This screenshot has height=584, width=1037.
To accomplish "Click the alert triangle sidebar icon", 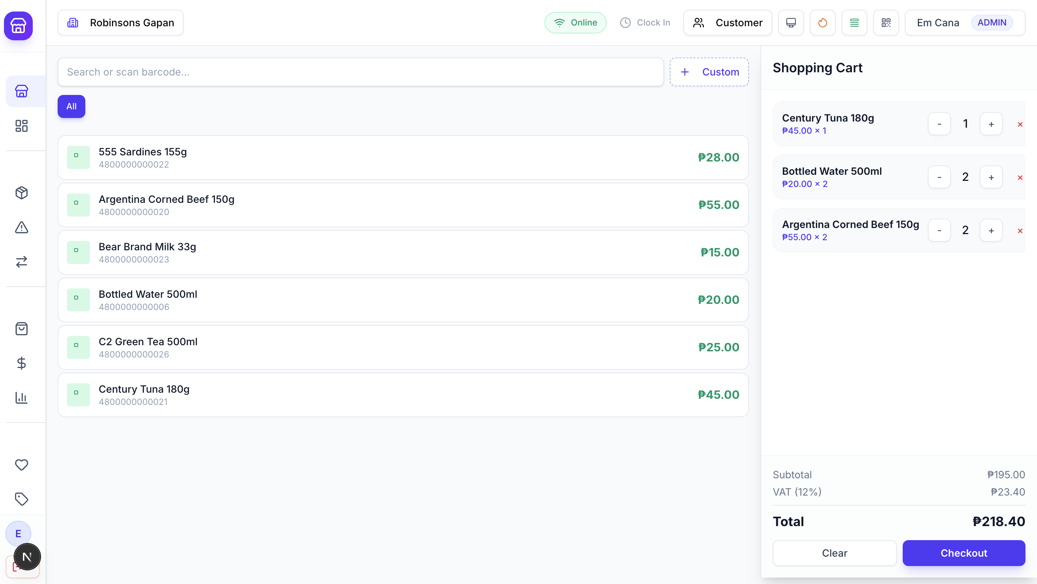I will pos(21,228).
